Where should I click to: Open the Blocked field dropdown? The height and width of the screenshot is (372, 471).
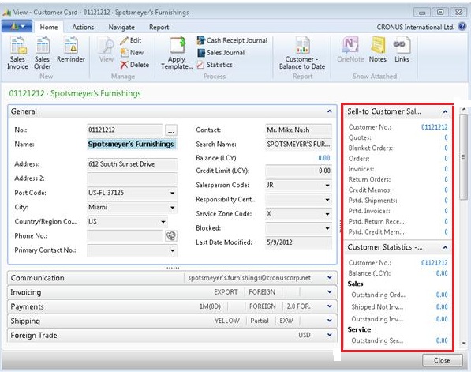click(327, 228)
